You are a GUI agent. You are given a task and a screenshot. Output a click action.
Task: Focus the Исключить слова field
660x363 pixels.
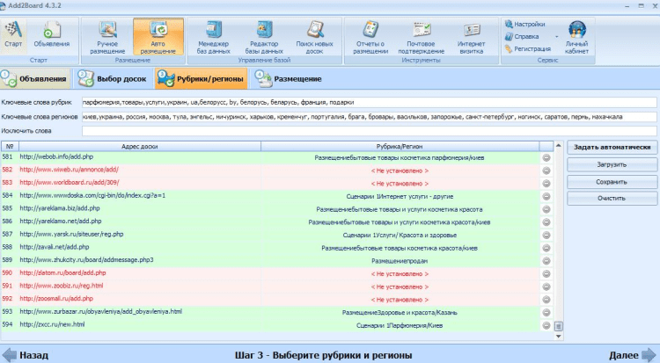[x=369, y=131]
